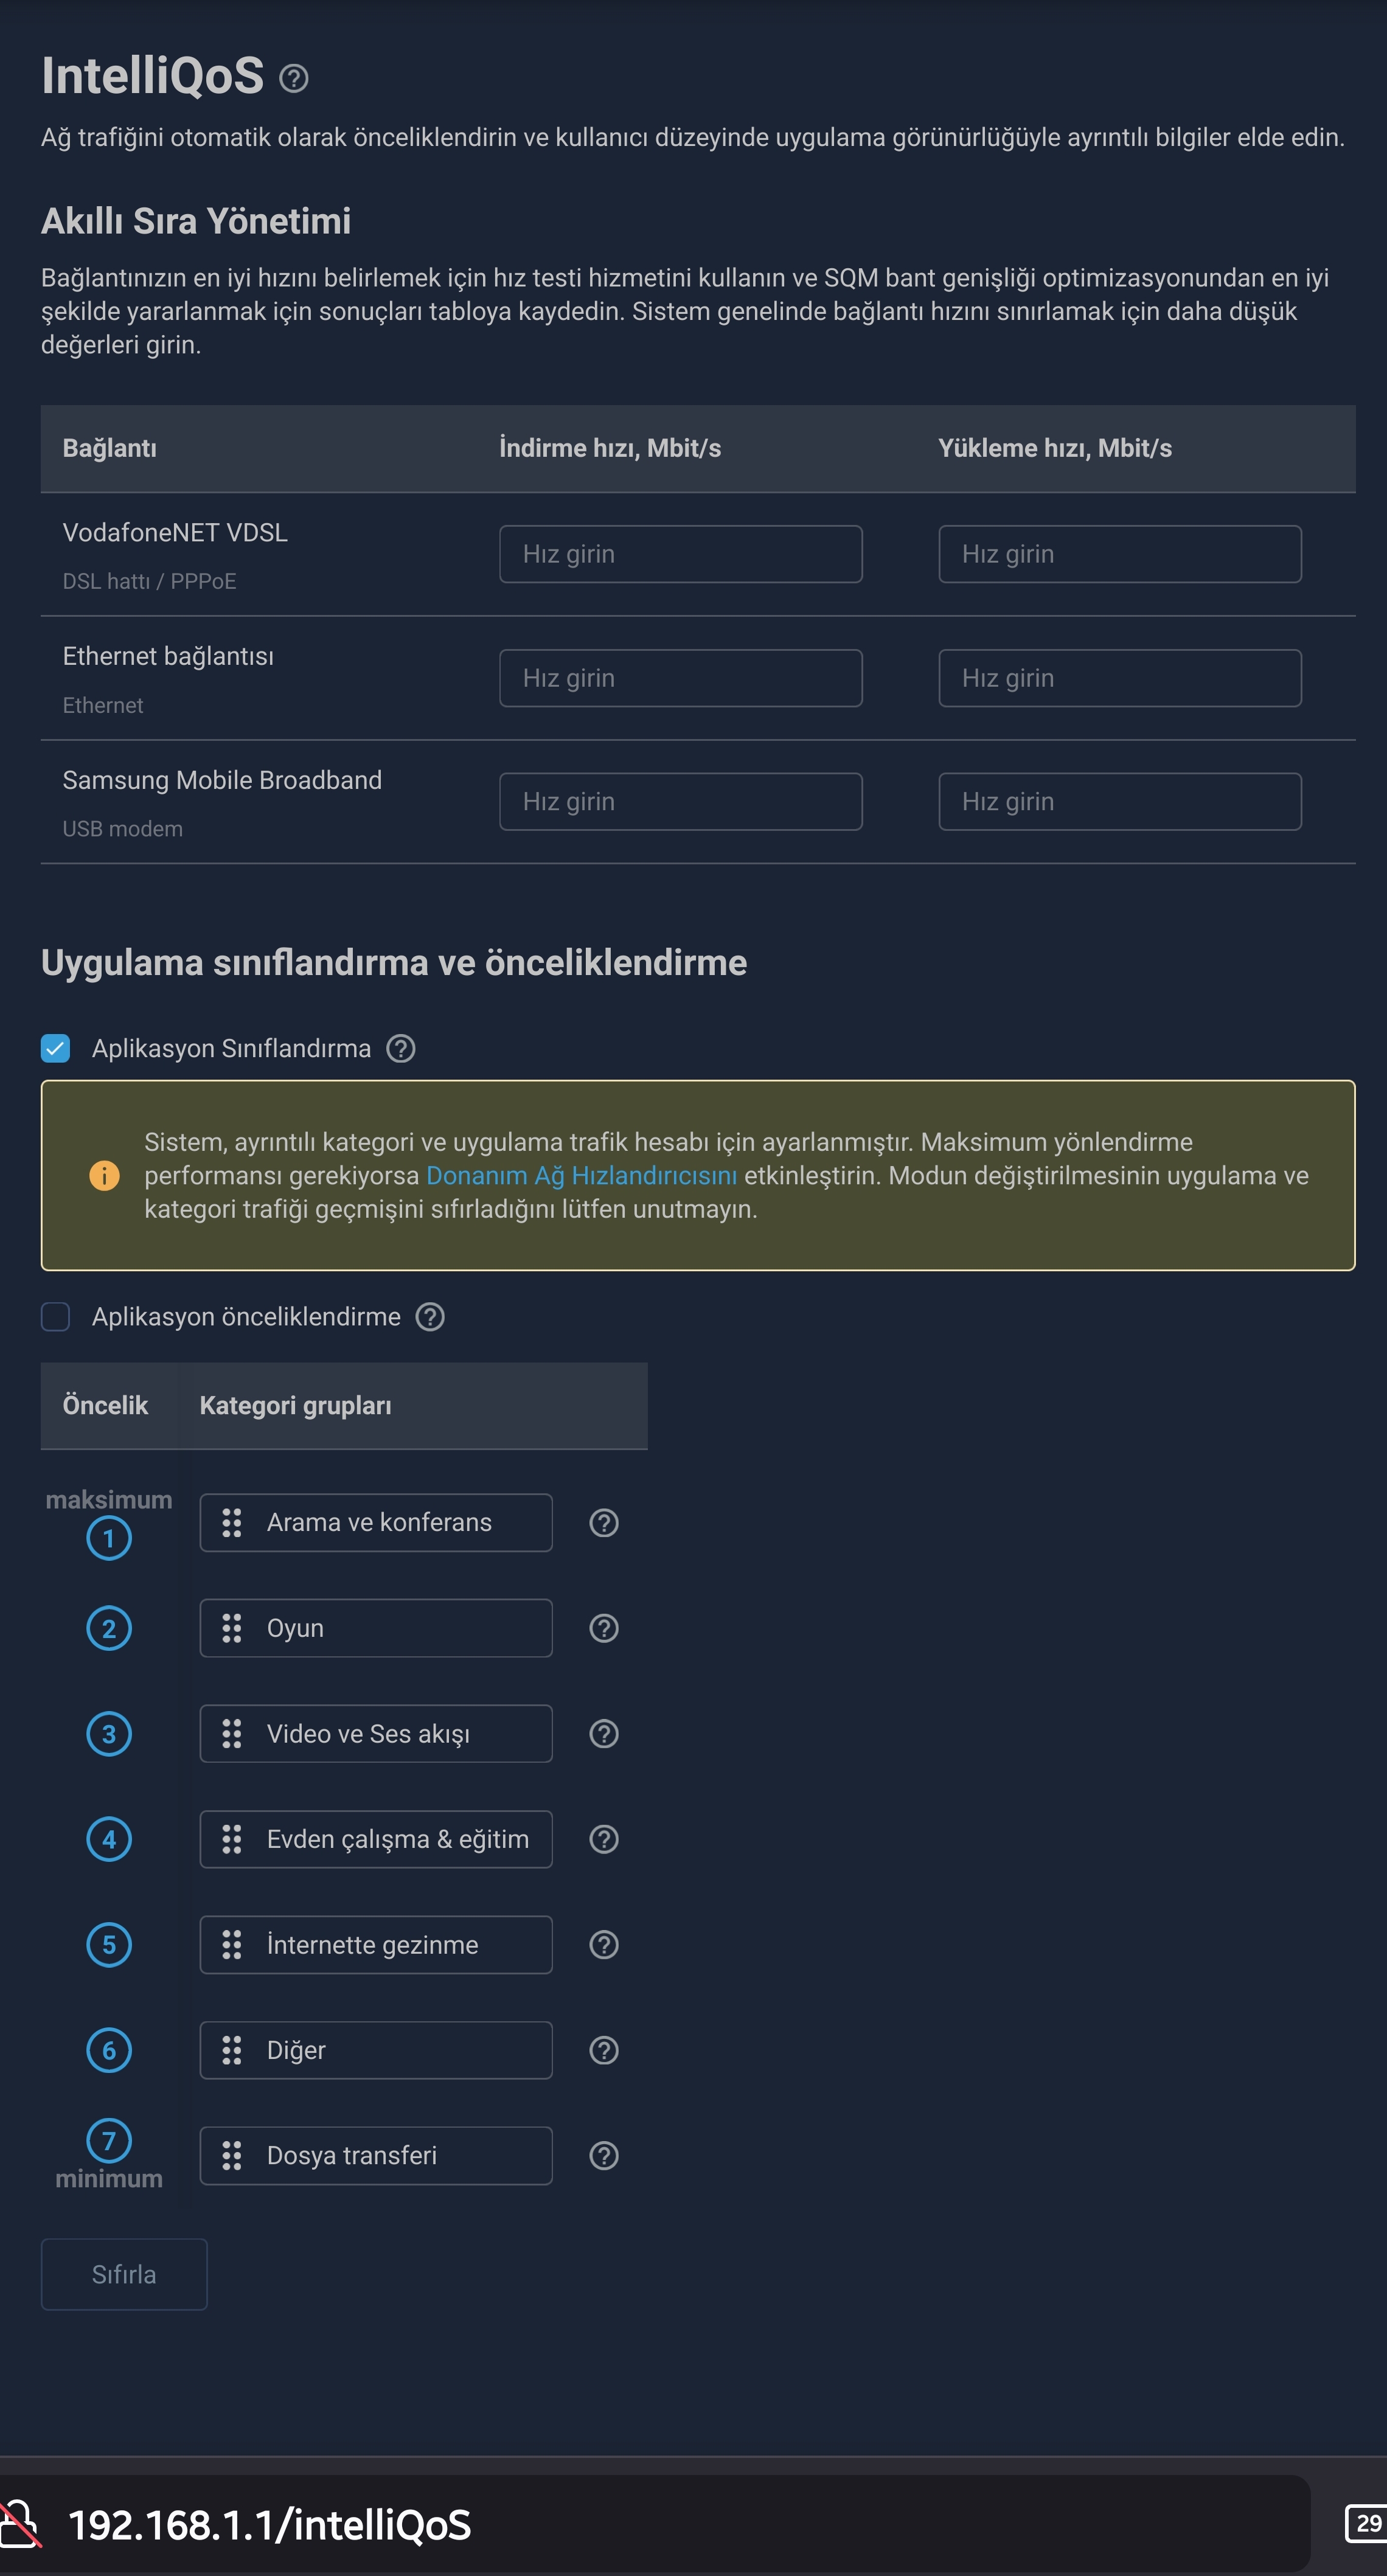
Task: Show help for Video ve Ses akışı
Action: 604,1733
